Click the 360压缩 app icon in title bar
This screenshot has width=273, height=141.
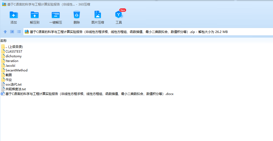coord(4,4)
